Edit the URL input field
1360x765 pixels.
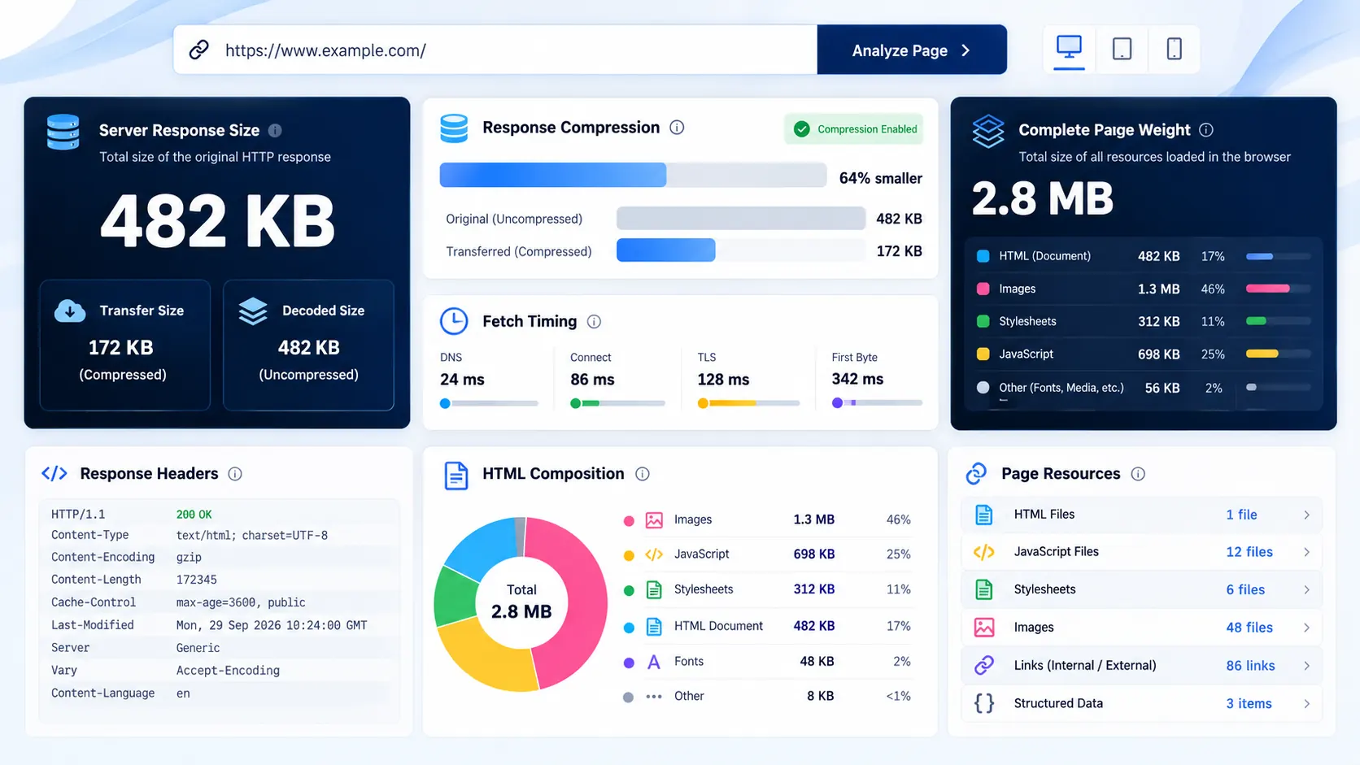click(x=495, y=50)
